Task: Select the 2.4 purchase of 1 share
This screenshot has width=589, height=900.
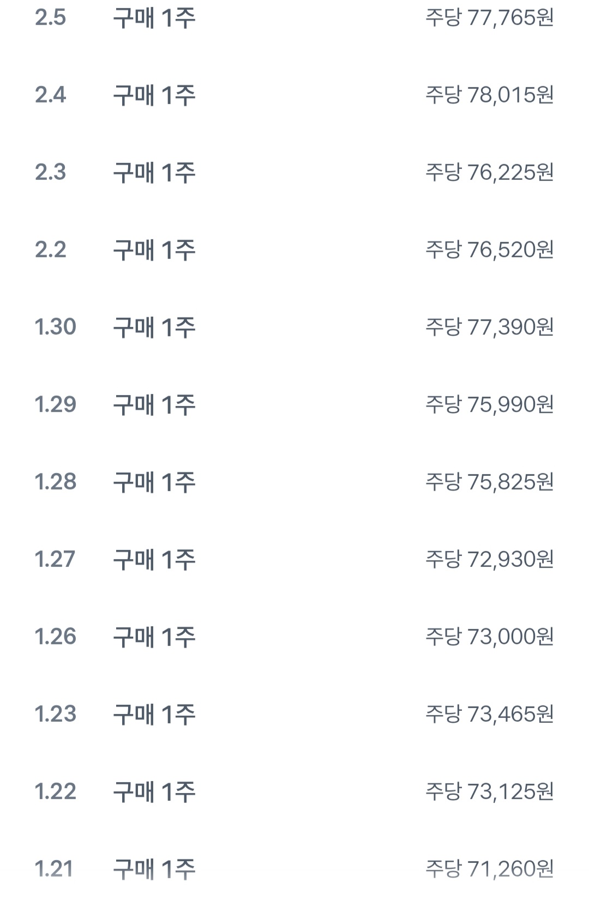Action: [154, 95]
